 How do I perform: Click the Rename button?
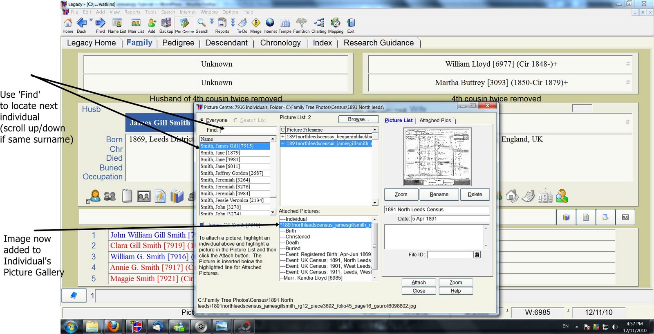(439, 195)
